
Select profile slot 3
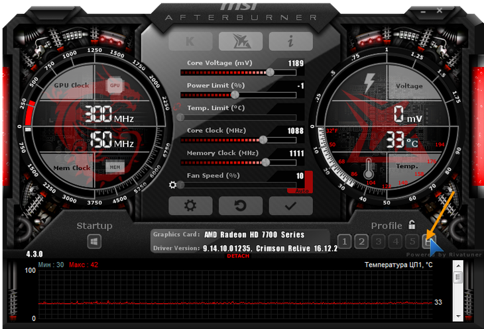point(379,242)
